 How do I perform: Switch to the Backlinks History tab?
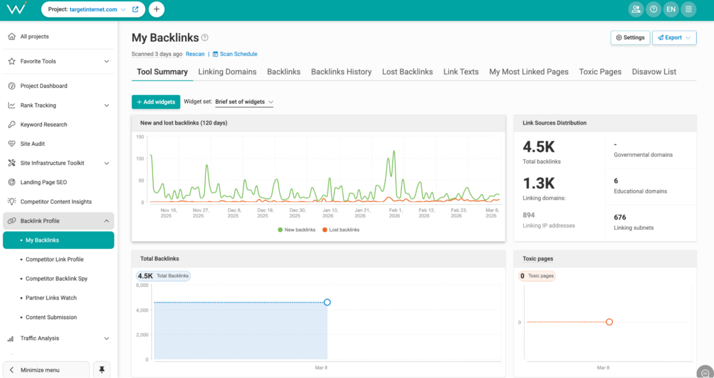point(342,71)
